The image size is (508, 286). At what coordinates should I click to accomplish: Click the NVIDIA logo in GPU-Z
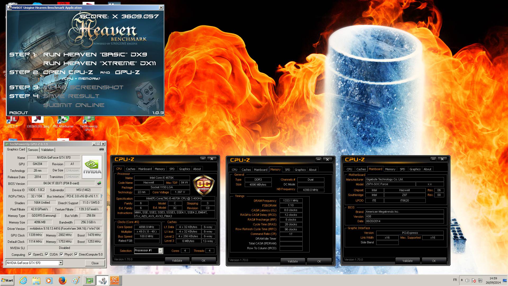[92, 167]
